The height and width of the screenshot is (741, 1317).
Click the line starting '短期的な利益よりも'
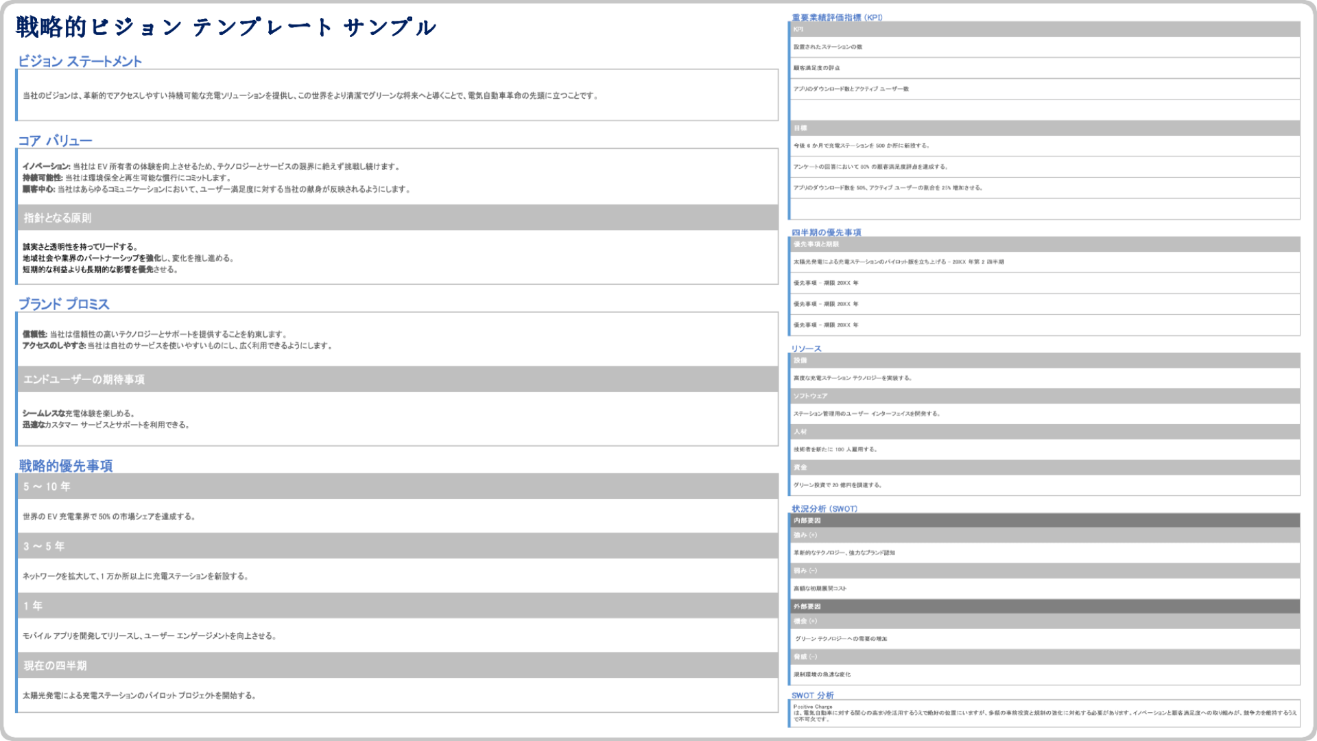click(100, 270)
